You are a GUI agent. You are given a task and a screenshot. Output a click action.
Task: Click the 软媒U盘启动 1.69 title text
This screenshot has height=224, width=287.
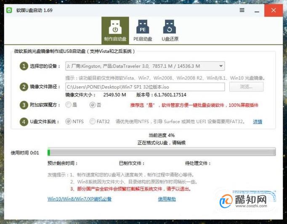[x=34, y=10]
